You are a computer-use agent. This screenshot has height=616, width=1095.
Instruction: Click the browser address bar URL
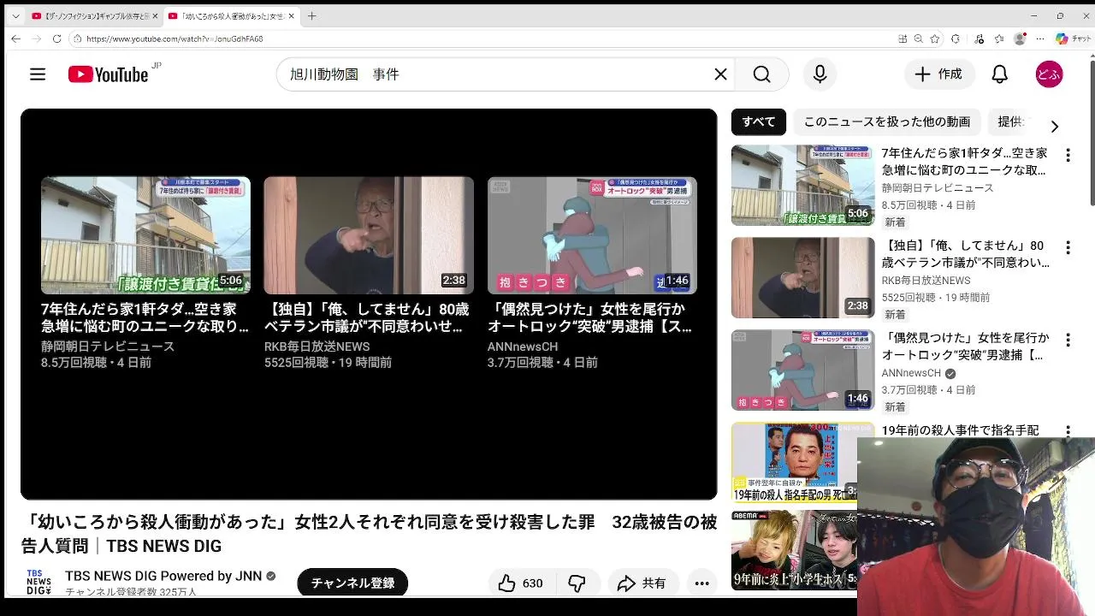pos(175,38)
